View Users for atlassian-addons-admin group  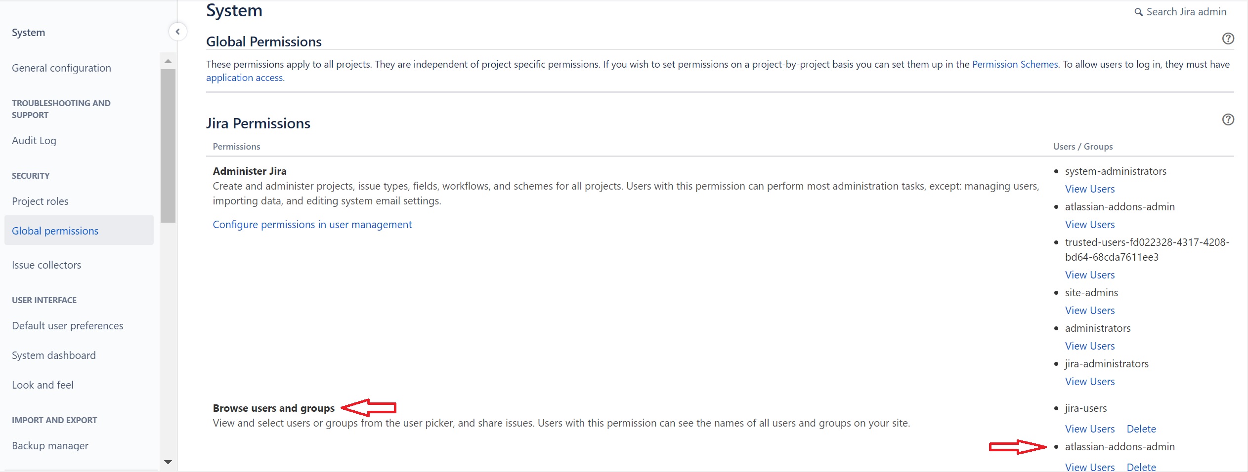coord(1089,224)
